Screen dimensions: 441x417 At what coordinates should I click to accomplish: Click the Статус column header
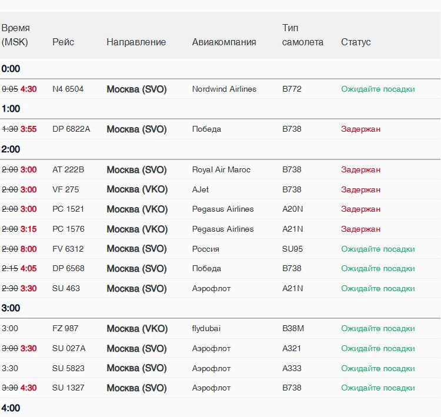(x=356, y=42)
